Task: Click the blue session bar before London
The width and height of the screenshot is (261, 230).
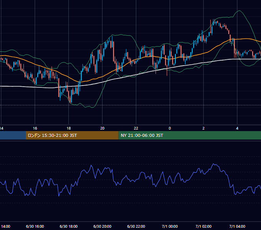Action: (13, 135)
